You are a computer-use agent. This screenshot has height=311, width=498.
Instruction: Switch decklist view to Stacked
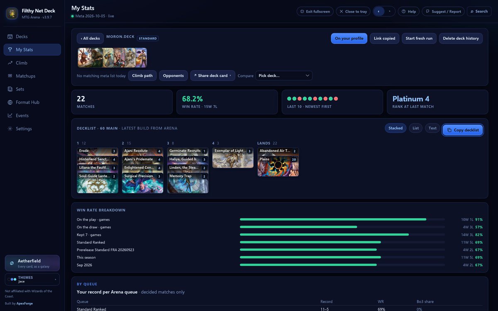tap(395, 128)
